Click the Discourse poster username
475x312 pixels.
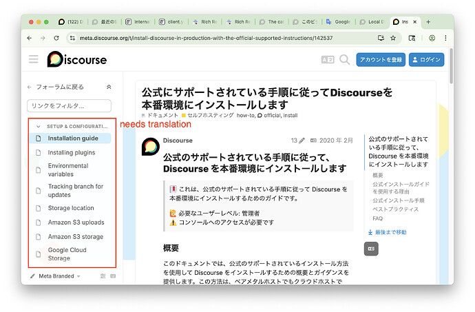pos(178,141)
